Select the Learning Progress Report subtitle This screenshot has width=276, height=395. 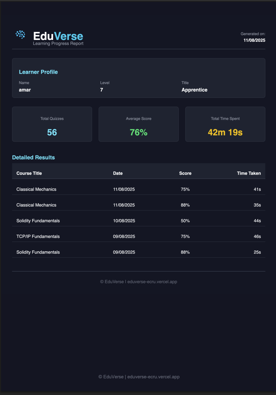point(58,44)
